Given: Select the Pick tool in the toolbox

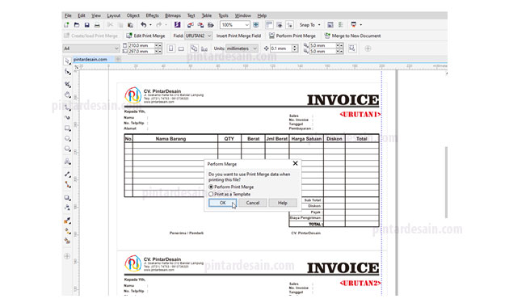Looking at the screenshot, I should (x=67, y=61).
